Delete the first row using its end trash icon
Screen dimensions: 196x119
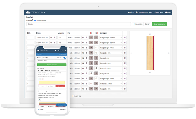tap(125, 38)
